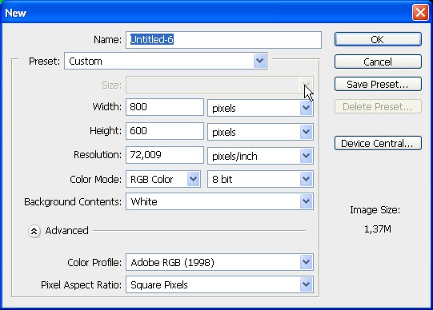The image size is (433, 310).
Task: Click the Color Profile label
Action: coord(94,263)
